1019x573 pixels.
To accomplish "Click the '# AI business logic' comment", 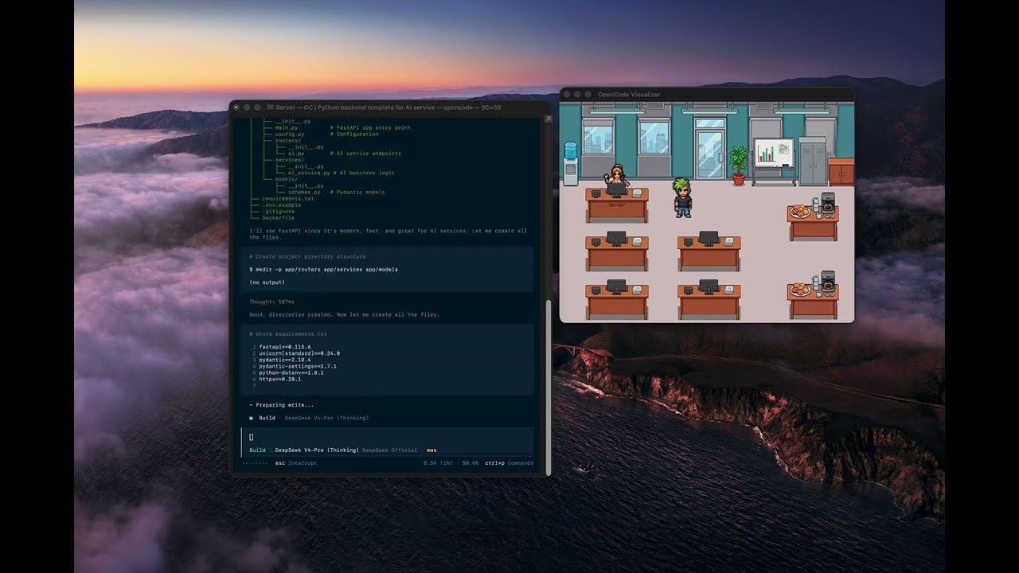I will tap(364, 173).
